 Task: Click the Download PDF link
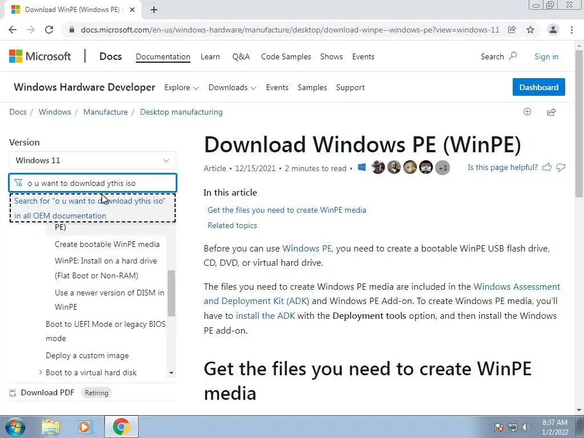(47, 392)
